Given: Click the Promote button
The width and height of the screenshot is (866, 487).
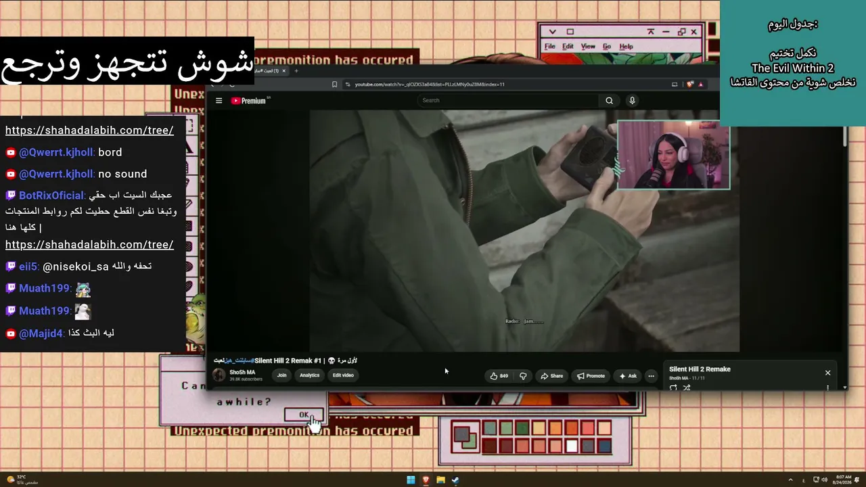Looking at the screenshot, I should pyautogui.click(x=591, y=376).
